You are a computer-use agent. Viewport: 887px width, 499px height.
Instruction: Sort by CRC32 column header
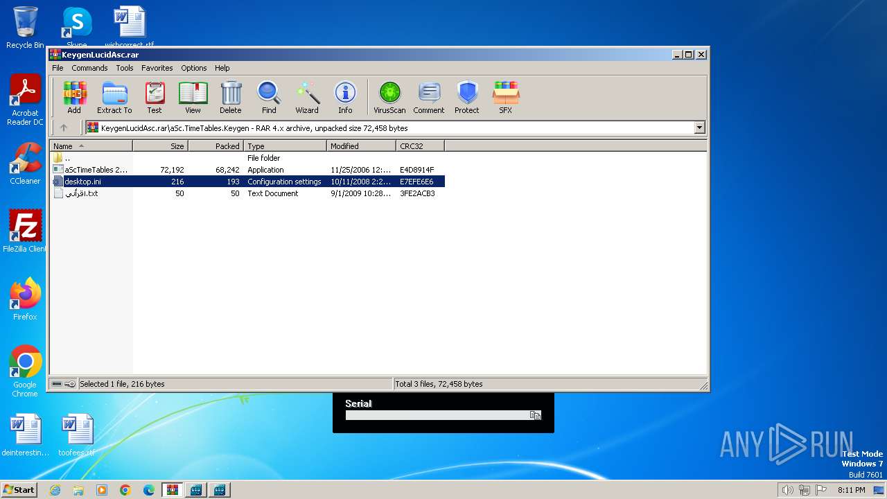pos(421,146)
